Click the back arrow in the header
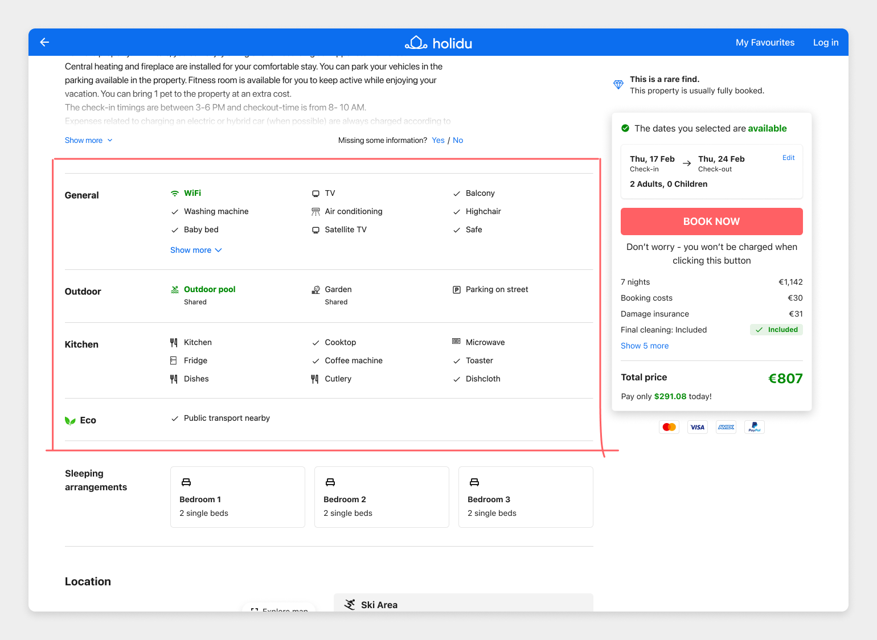 click(45, 42)
